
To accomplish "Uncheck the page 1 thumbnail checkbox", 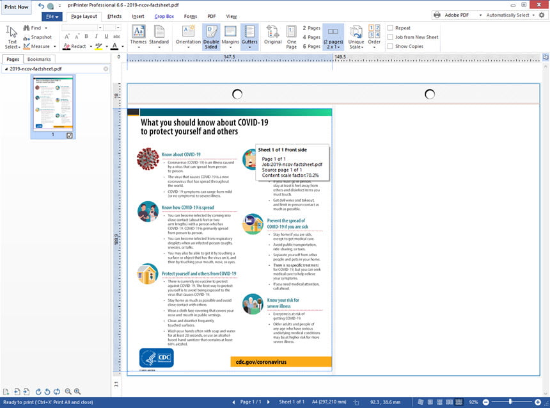I will point(70,135).
